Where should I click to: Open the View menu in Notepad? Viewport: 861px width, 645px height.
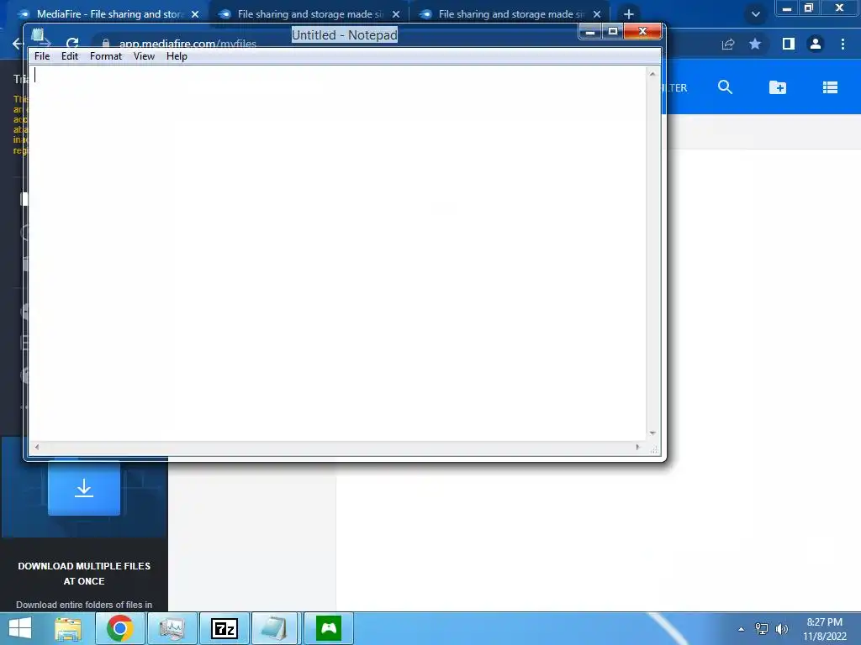(144, 56)
